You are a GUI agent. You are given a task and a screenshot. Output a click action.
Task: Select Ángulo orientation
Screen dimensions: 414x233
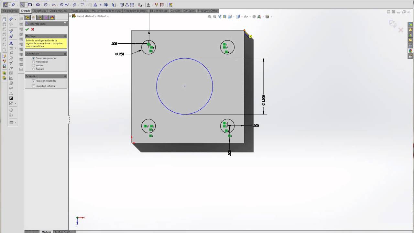tap(34, 69)
